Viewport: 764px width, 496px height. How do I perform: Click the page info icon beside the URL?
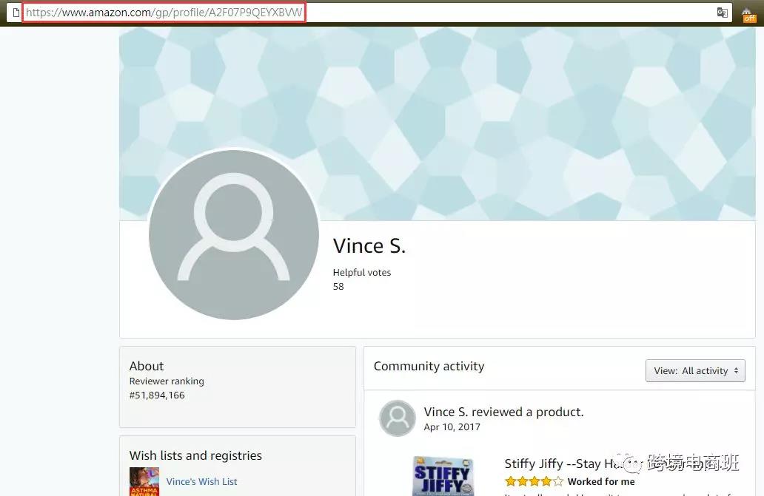point(16,13)
